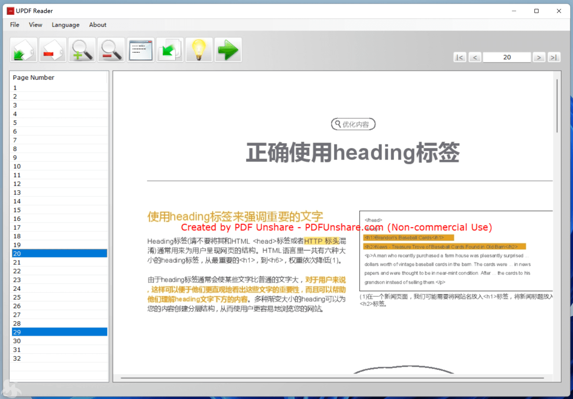
Task: Click the current page number field showing 20
Action: [507, 57]
